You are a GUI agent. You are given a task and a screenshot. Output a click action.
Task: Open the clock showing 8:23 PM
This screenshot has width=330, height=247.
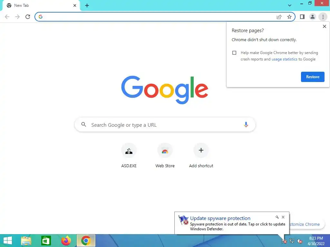pyautogui.click(x=316, y=241)
